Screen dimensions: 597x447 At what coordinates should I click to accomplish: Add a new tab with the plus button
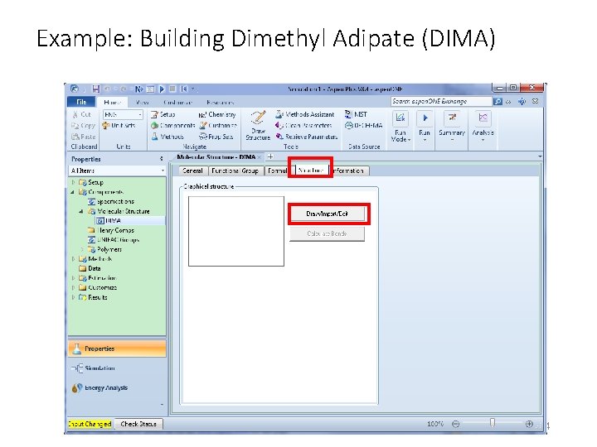pos(270,156)
